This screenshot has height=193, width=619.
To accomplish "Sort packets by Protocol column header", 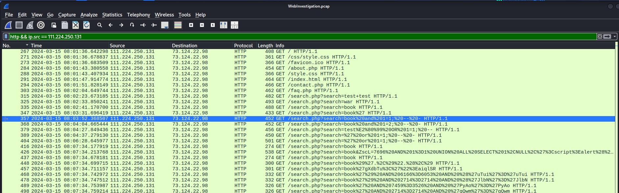I will click(x=245, y=46).
